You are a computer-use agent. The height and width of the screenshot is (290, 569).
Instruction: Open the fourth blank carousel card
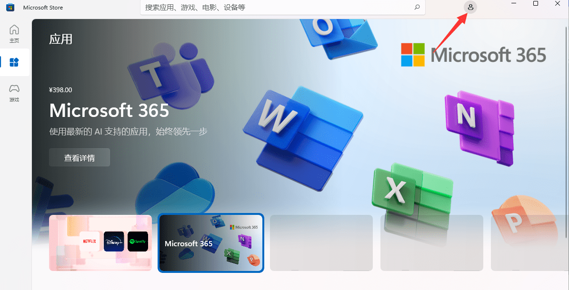(432, 243)
